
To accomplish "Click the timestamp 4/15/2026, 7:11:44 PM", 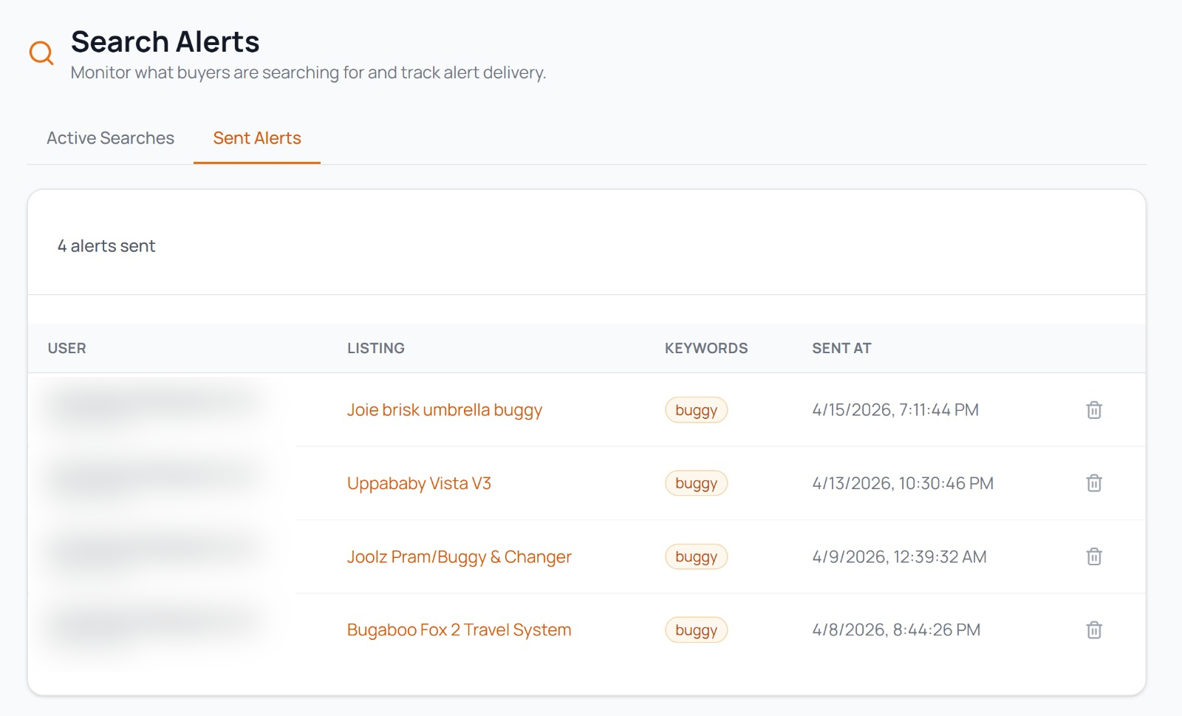I will [x=895, y=410].
